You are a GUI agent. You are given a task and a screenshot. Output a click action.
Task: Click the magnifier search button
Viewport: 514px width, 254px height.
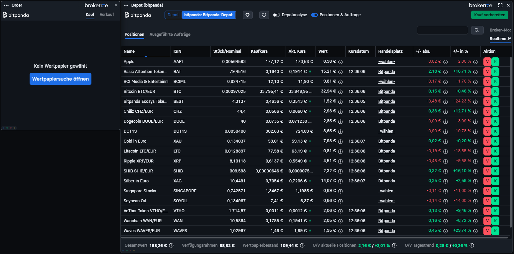click(x=477, y=30)
